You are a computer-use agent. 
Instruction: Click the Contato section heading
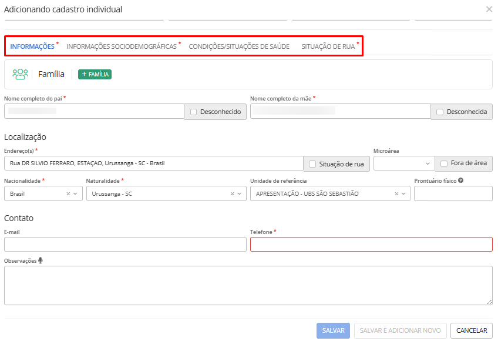click(x=19, y=218)
